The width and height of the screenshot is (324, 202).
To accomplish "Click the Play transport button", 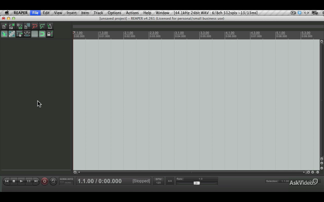I will point(21,181).
